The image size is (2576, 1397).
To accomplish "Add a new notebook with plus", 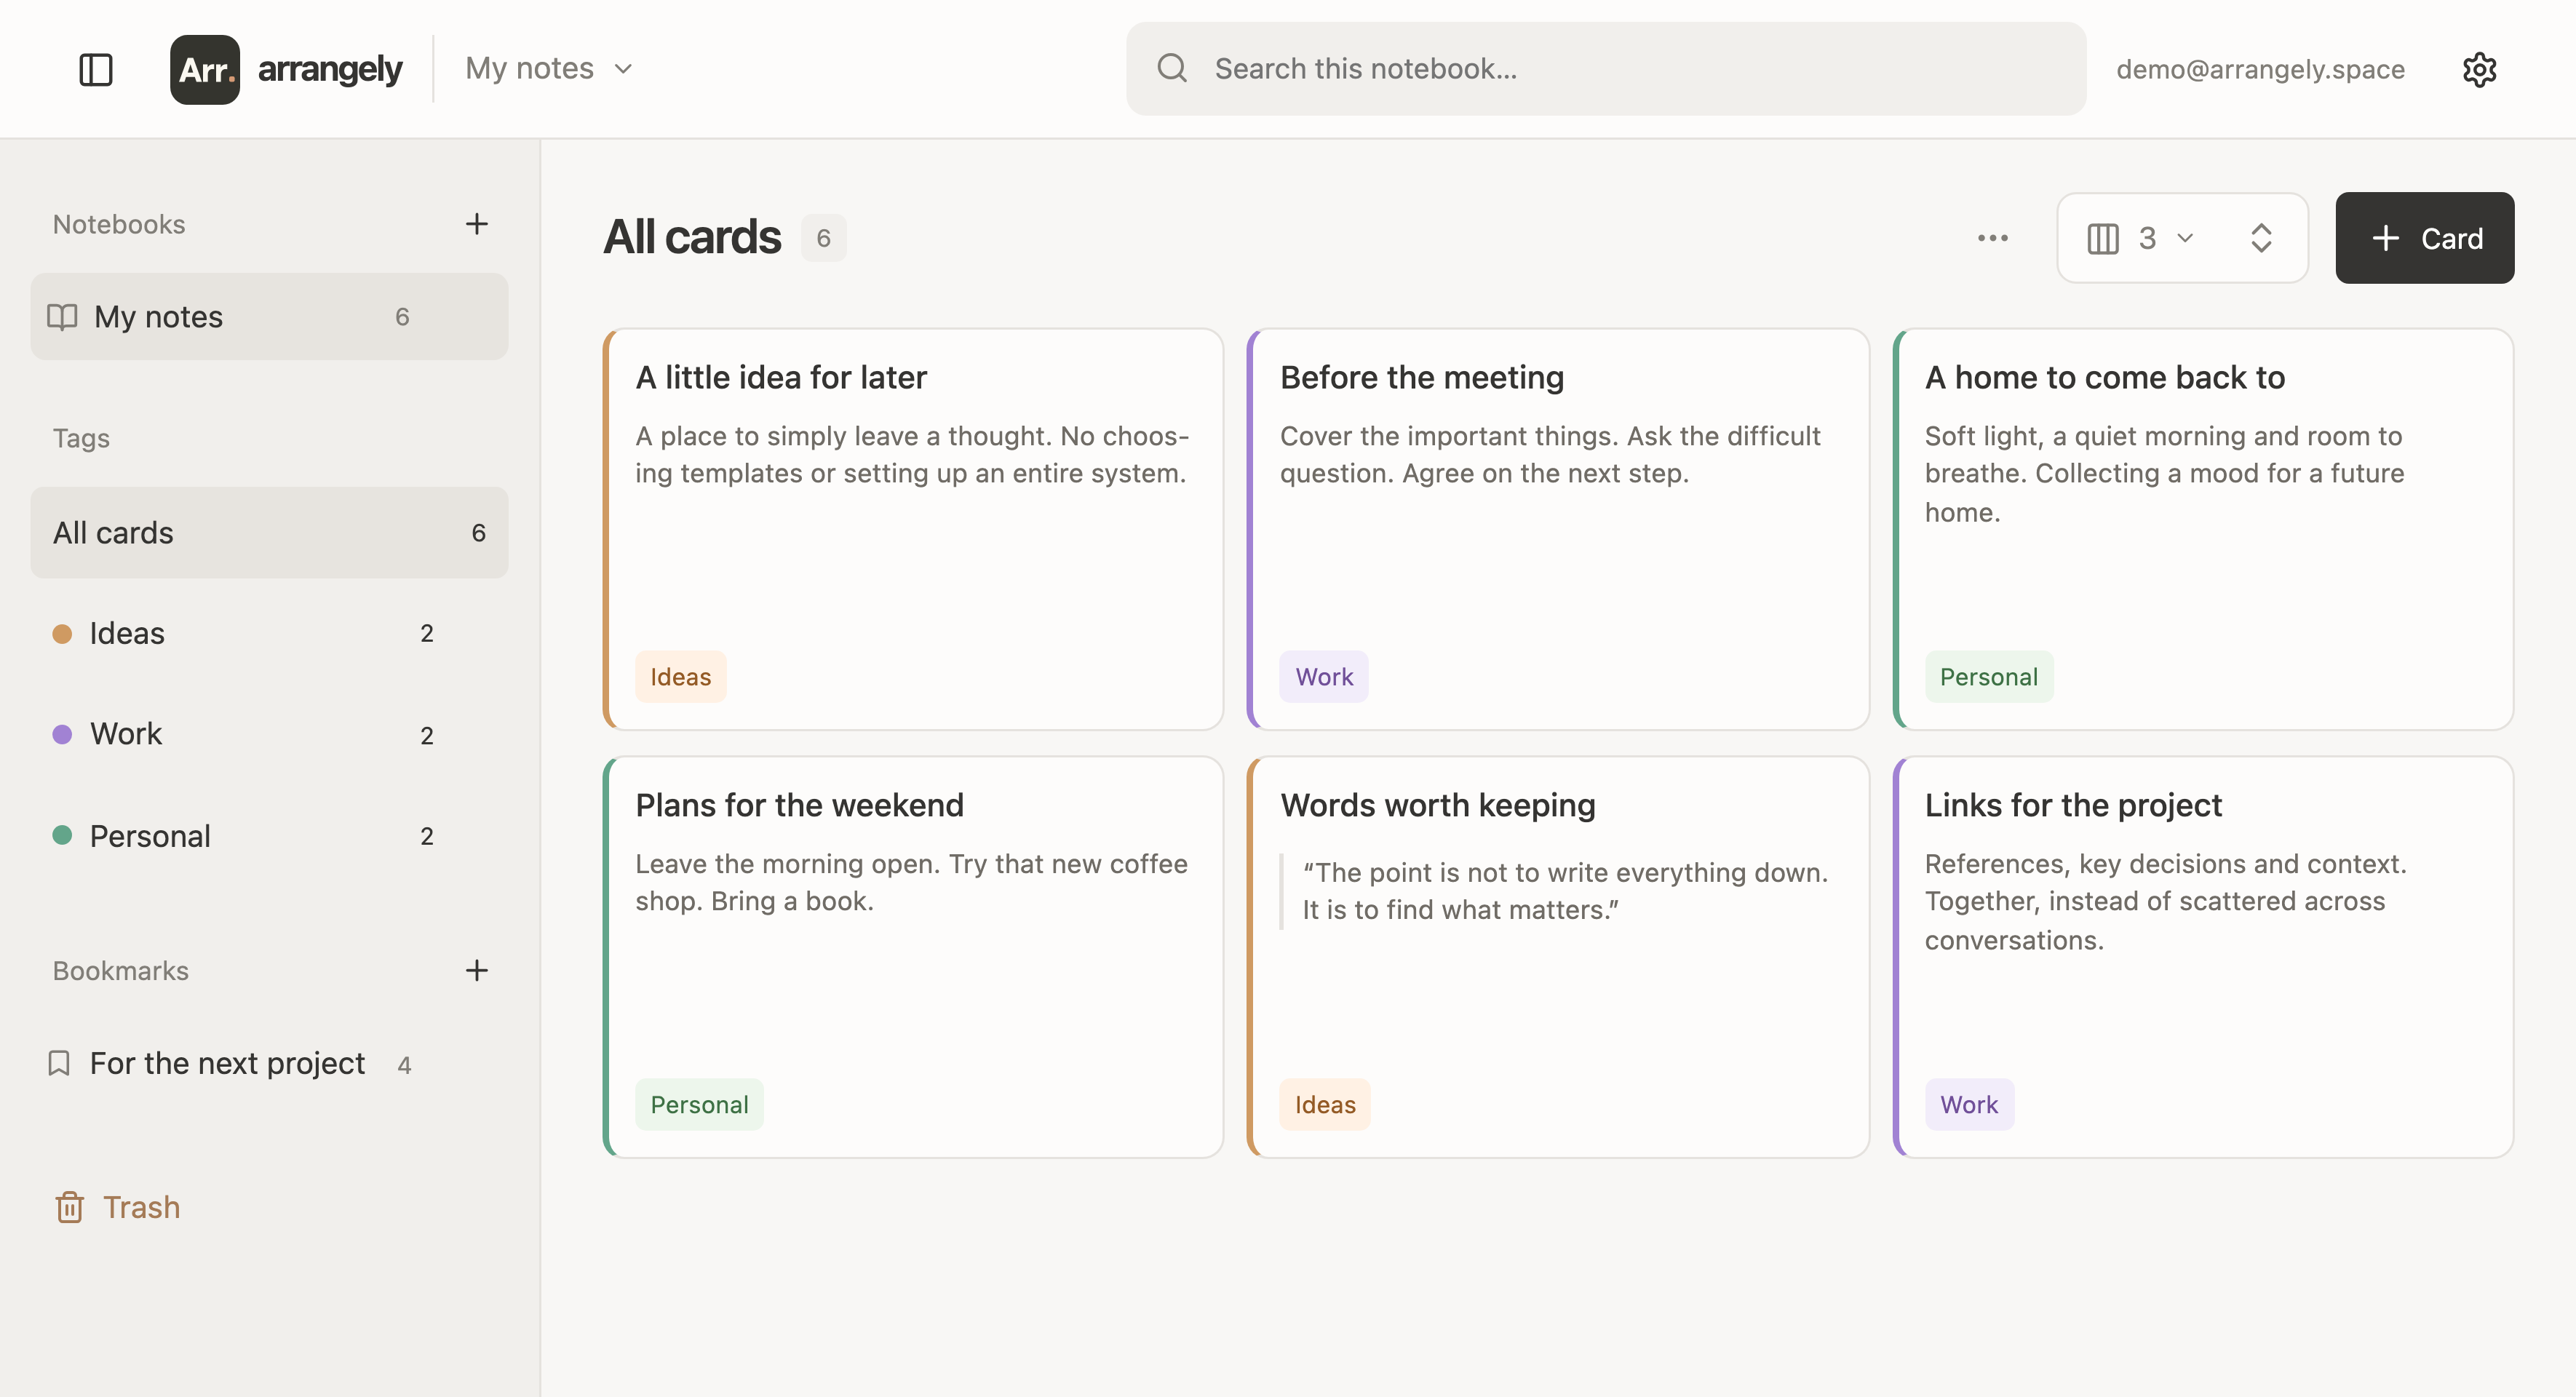I will pyautogui.click(x=477, y=224).
